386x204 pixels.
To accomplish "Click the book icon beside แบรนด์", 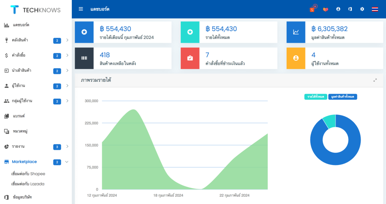I will (7, 116).
